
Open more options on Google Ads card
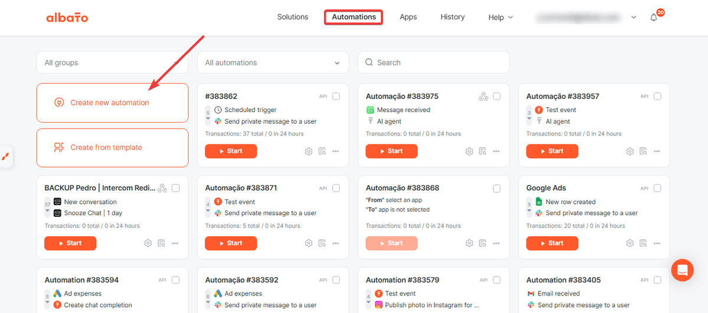click(x=657, y=243)
